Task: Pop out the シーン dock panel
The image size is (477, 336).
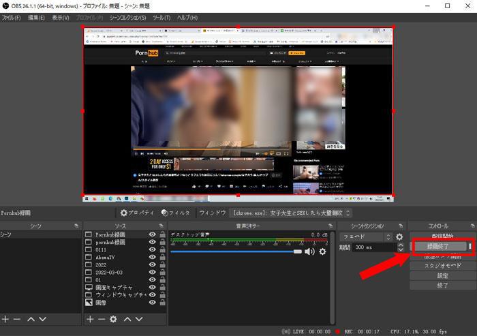Action: 76,226
